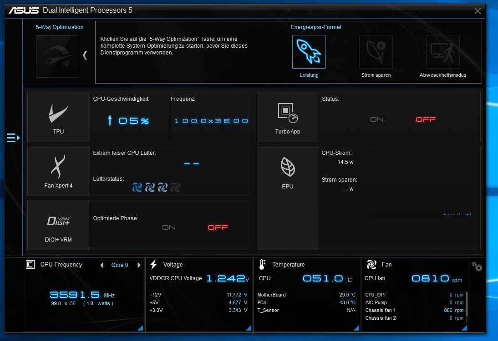Image resolution: width=498 pixels, height=341 pixels.
Task: Click the CPU Frequency chip icon
Action: pyautogui.click(x=30, y=264)
